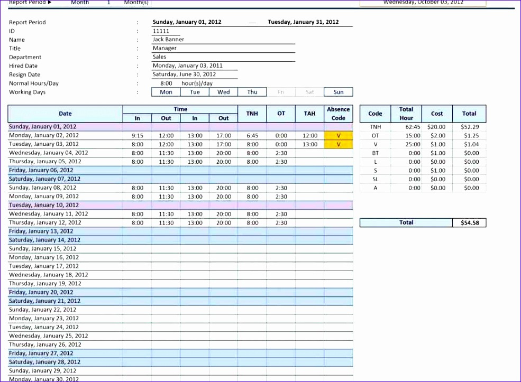Click the Code header in summary table

point(375,114)
